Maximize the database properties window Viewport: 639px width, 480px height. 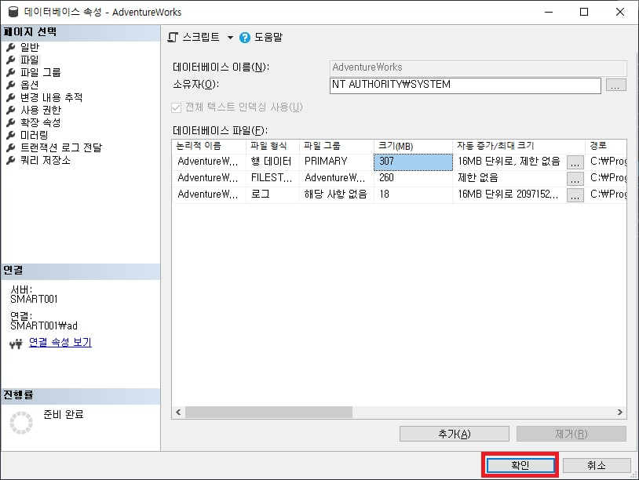pyautogui.click(x=584, y=12)
